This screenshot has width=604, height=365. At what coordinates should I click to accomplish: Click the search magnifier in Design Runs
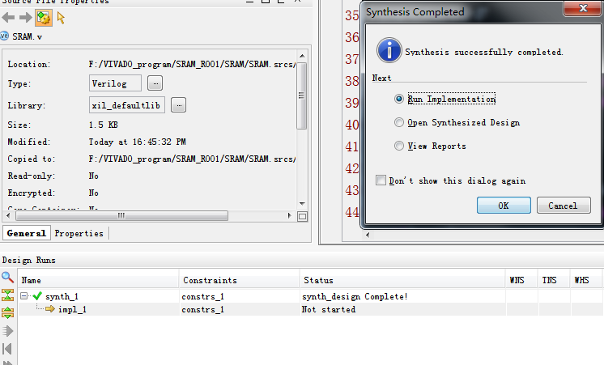tap(7, 278)
